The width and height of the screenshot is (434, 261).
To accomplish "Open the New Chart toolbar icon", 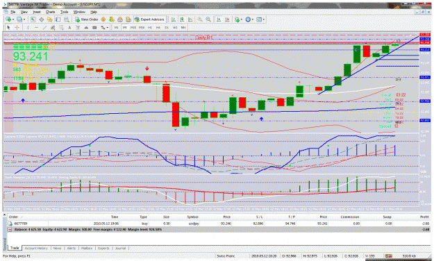I will tap(8, 19).
